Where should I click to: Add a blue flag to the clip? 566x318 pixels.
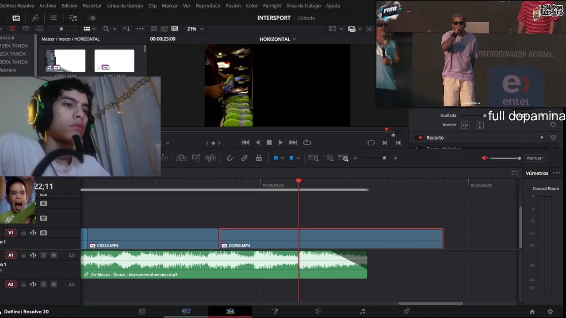coord(275,158)
